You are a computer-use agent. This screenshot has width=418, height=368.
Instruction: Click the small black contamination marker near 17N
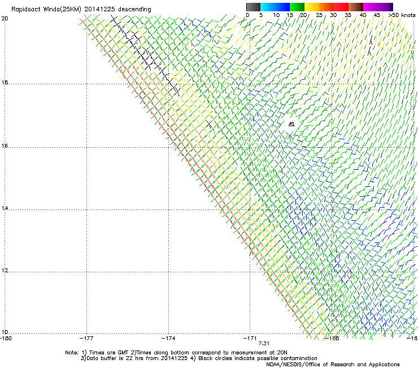pos(291,124)
